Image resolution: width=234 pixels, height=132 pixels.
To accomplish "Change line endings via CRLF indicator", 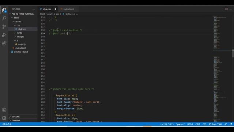I will pyautogui.click(x=197, y=124).
